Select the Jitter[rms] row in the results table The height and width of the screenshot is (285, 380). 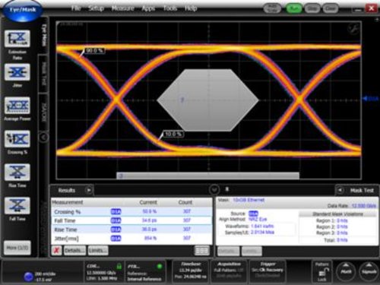[131, 239]
